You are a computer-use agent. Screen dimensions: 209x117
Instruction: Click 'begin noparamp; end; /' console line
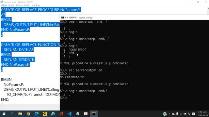coord(88,22)
